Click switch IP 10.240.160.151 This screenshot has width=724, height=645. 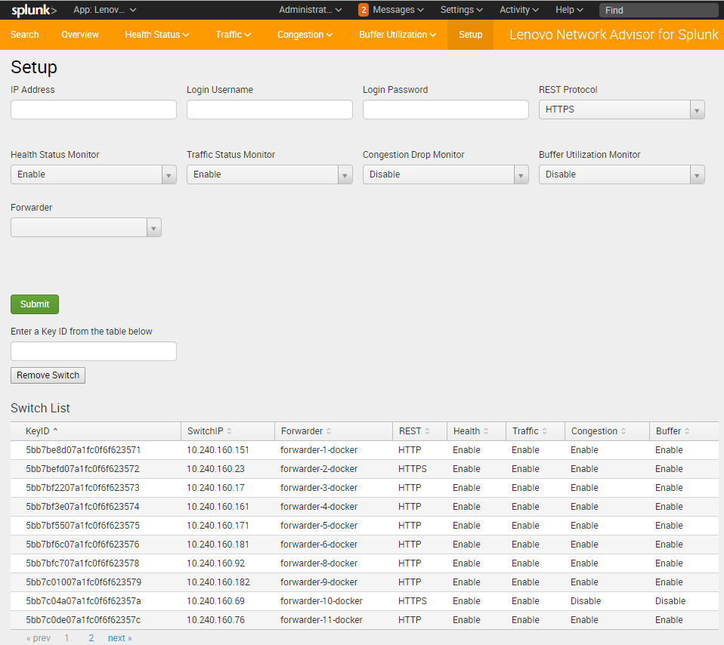[218, 450]
